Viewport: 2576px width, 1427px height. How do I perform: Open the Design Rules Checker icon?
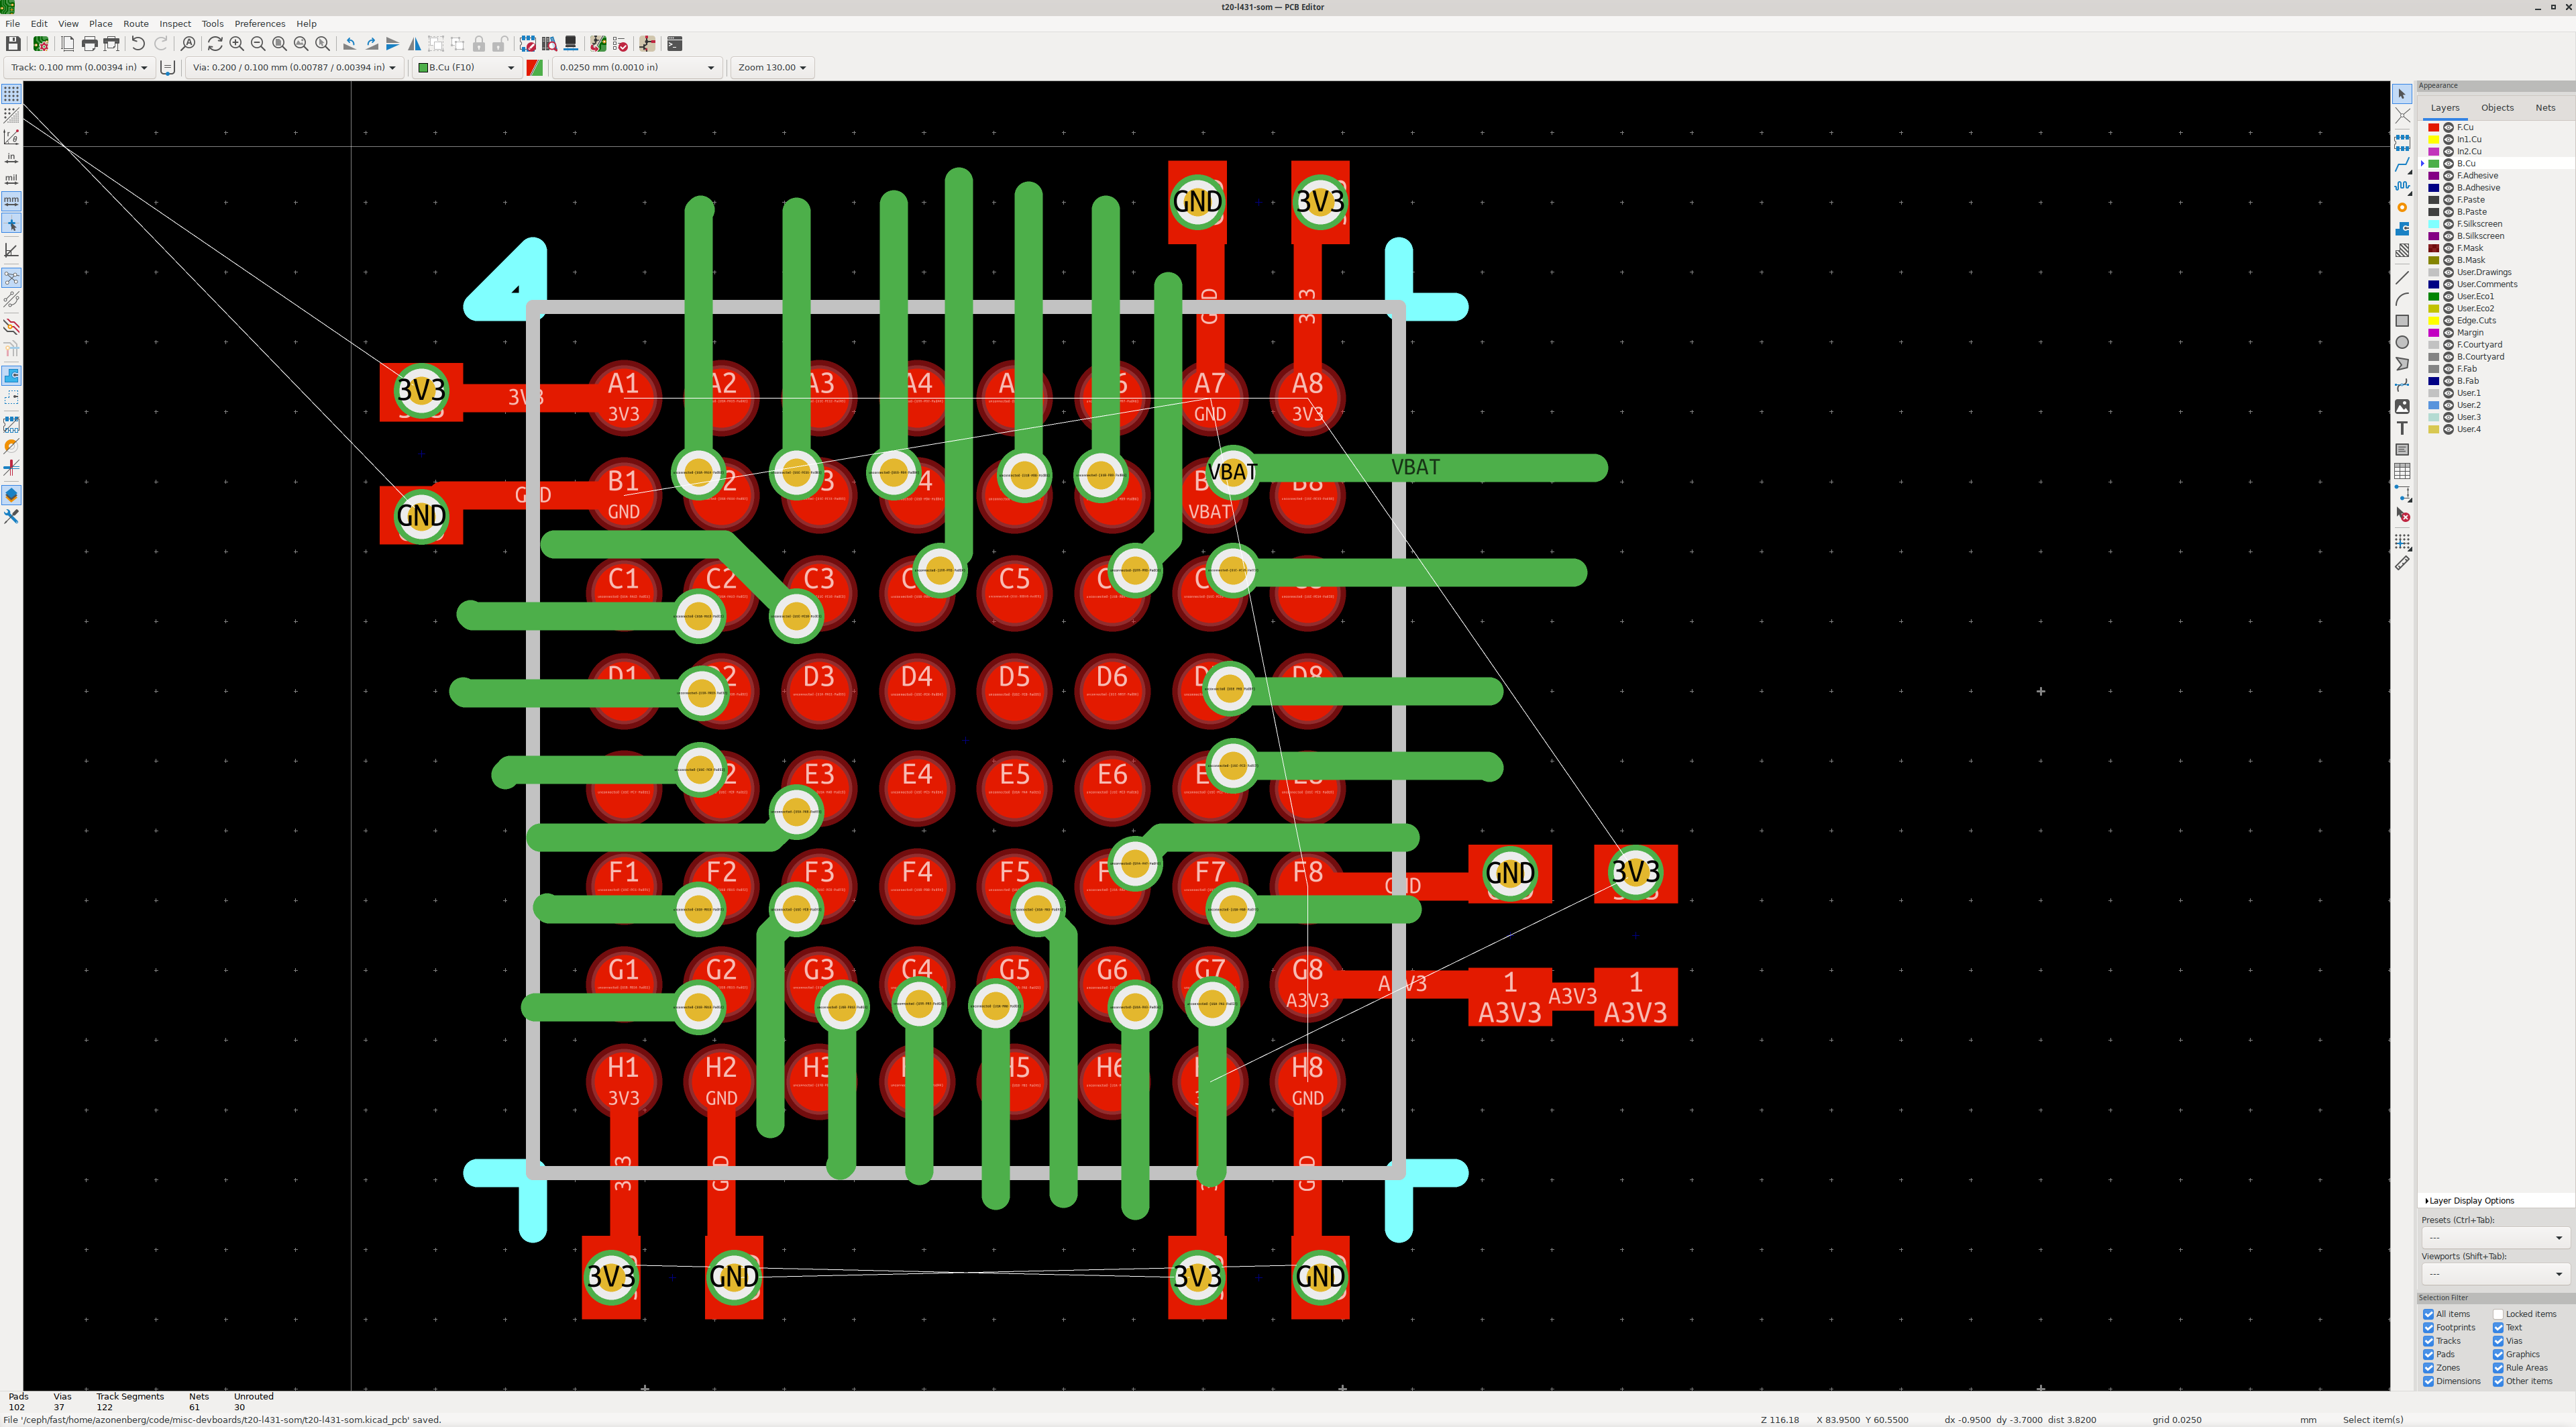pos(620,44)
